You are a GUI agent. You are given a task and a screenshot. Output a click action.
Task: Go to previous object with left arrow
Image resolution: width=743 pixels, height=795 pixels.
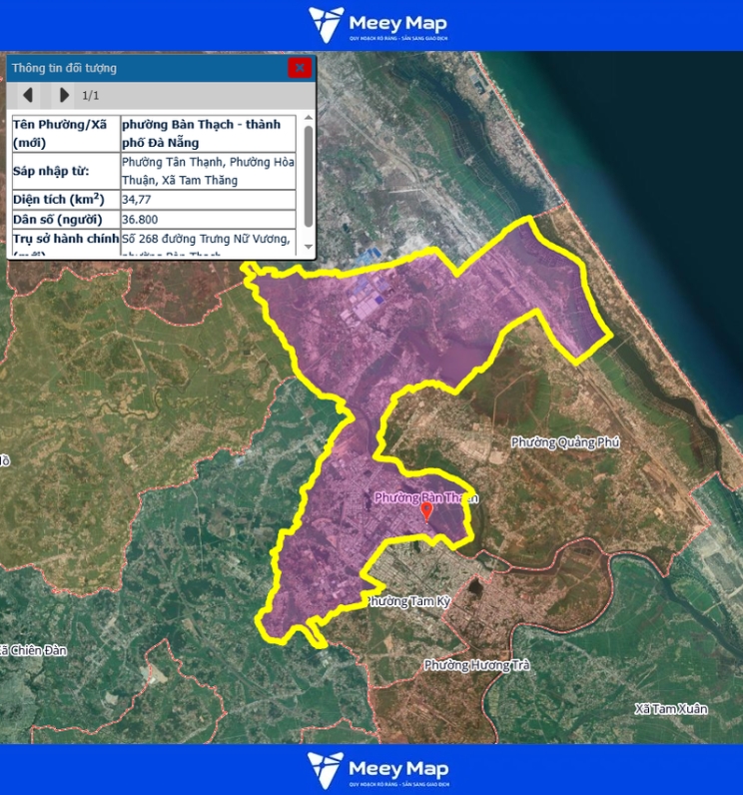[28, 95]
